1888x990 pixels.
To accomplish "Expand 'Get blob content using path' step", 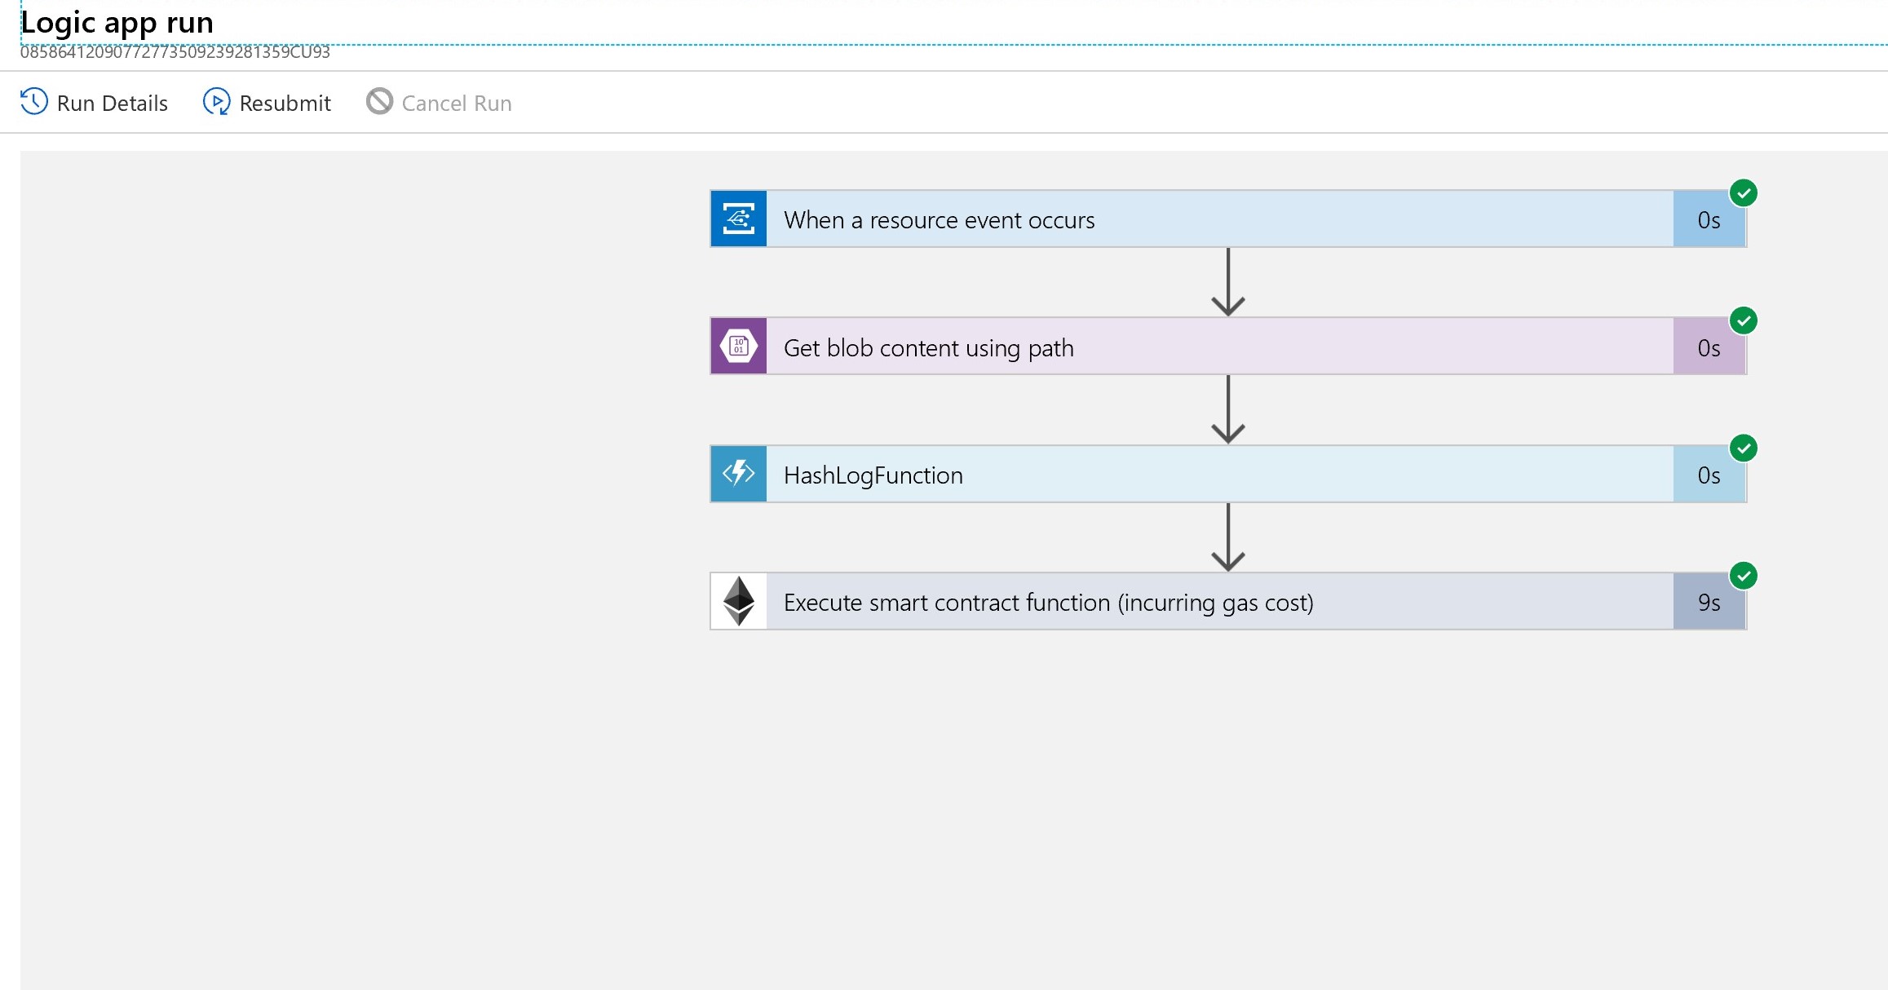I will pyautogui.click(x=928, y=348).
